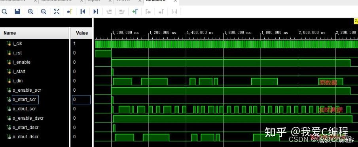Click the Value column header
This screenshot has width=358, height=147.
[81, 33]
